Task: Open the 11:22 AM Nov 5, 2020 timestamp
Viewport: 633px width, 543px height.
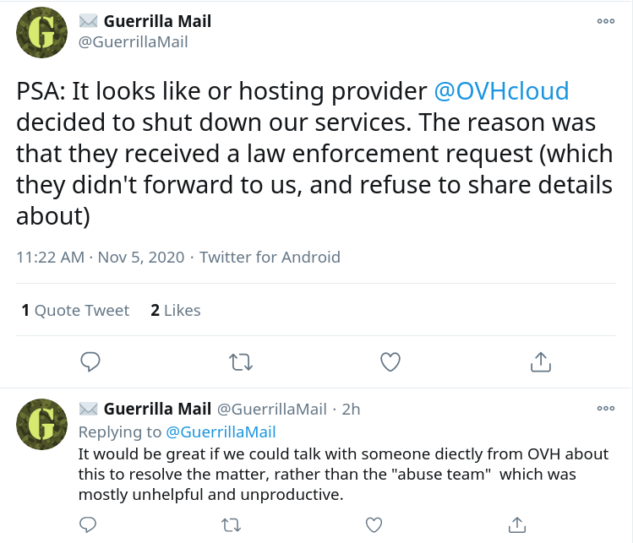Action: click(100, 257)
